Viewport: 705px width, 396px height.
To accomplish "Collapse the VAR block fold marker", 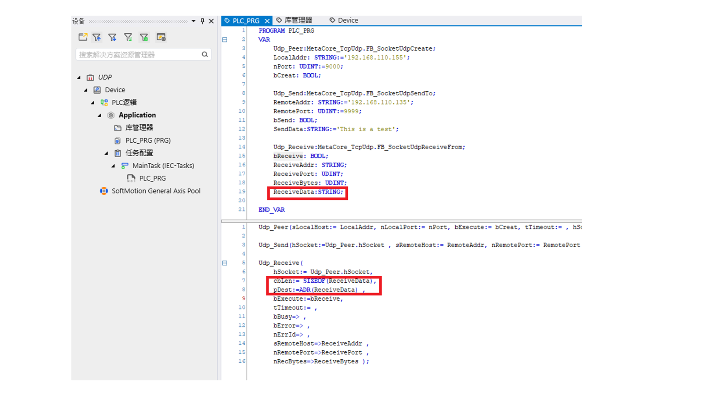I will click(225, 40).
